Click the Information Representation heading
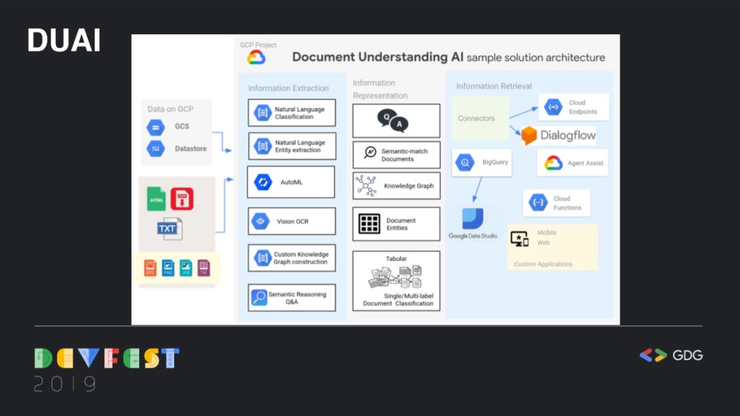Image resolution: width=740 pixels, height=416 pixels. tap(380, 89)
